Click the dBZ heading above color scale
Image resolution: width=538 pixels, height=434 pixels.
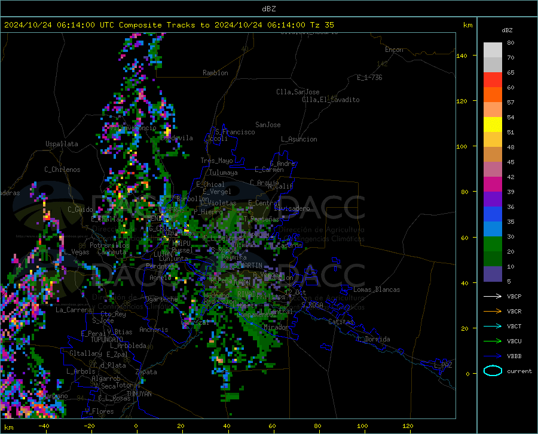click(x=507, y=30)
